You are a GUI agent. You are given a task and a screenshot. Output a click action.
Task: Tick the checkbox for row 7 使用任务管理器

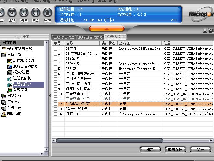[55, 79]
